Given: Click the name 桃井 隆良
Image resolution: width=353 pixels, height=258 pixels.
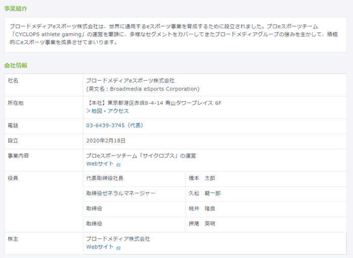Looking at the screenshot, I should tap(202, 209).
